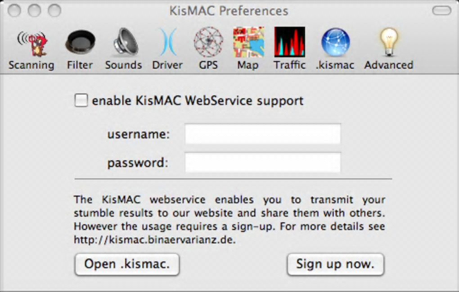Click the username text field

point(262,134)
